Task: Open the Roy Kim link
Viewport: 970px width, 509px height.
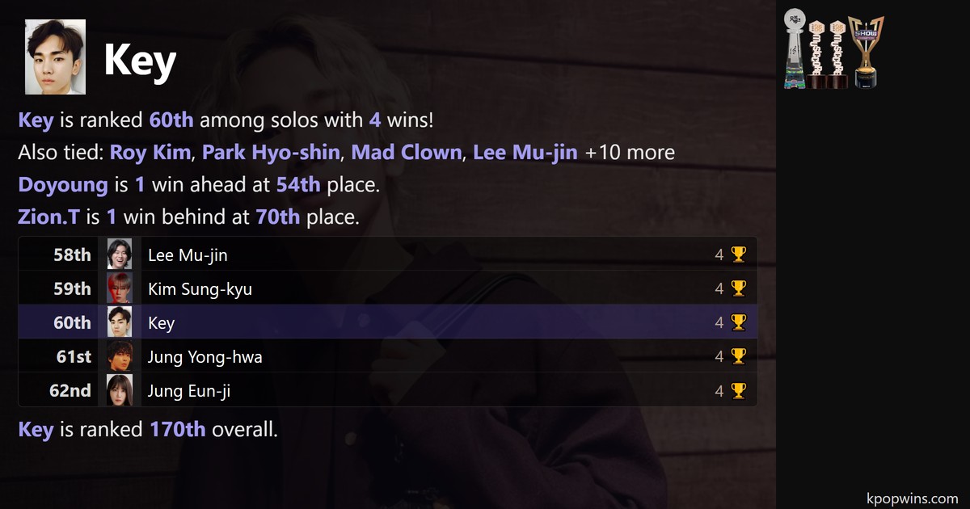Action: [151, 152]
